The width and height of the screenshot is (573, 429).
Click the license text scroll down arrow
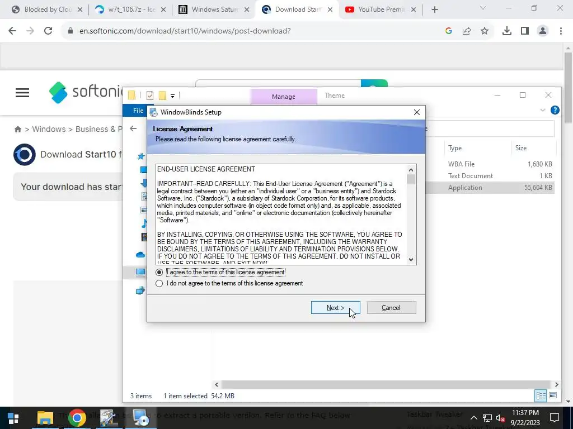(411, 259)
